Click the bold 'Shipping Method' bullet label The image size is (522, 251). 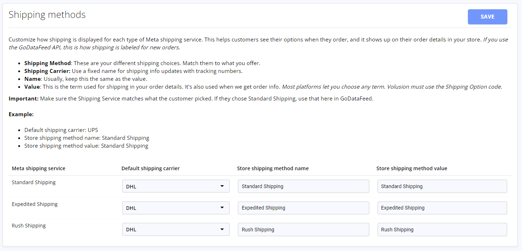48,63
